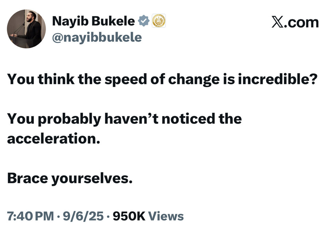Click the word "acceleration." in the tweet
This screenshot has height=225, width=332.
[x=53, y=140]
